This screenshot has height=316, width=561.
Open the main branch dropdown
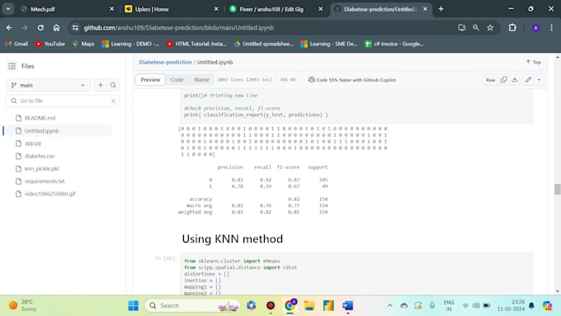point(49,85)
